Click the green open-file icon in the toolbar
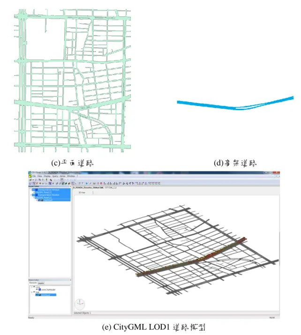 30,180
